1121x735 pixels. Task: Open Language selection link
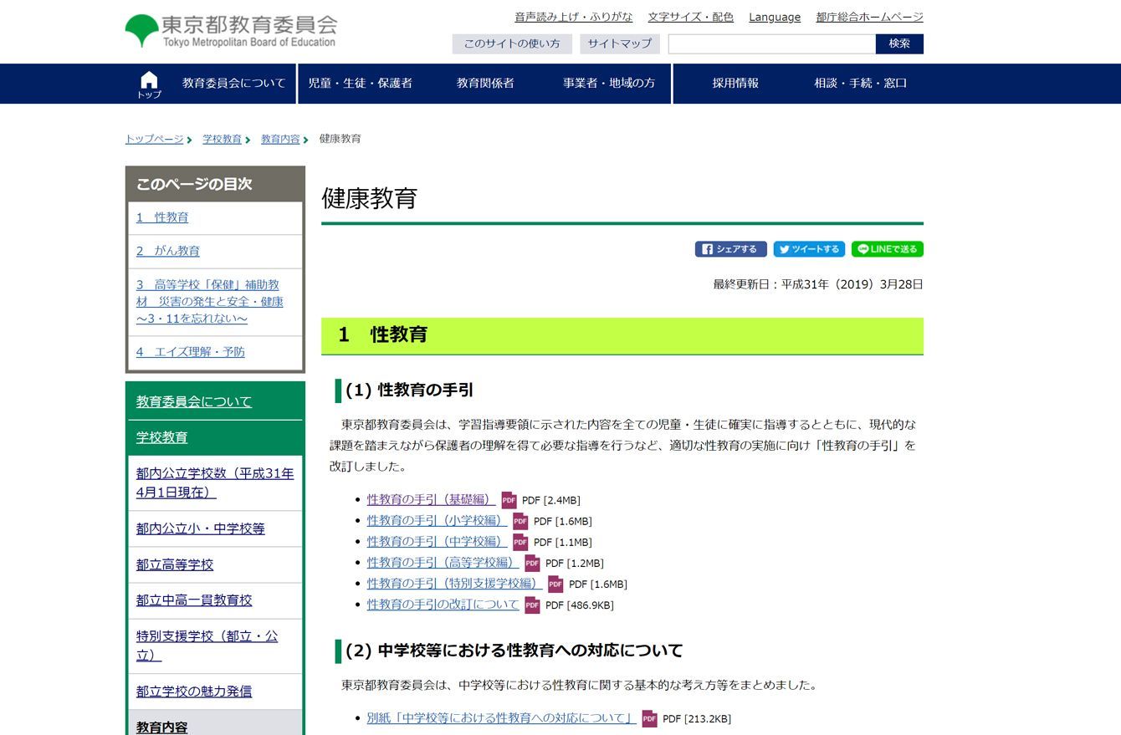point(774,17)
